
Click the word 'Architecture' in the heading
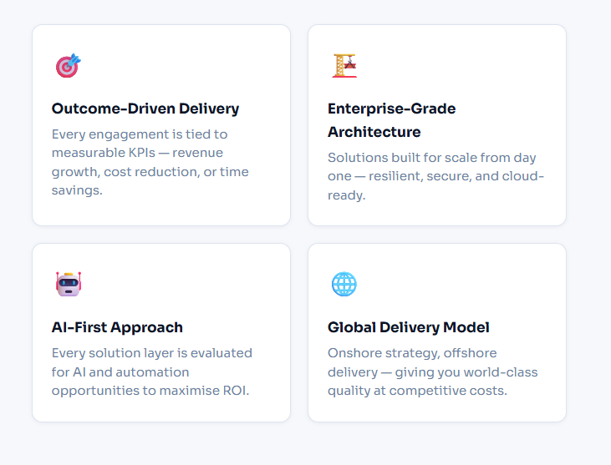point(374,132)
